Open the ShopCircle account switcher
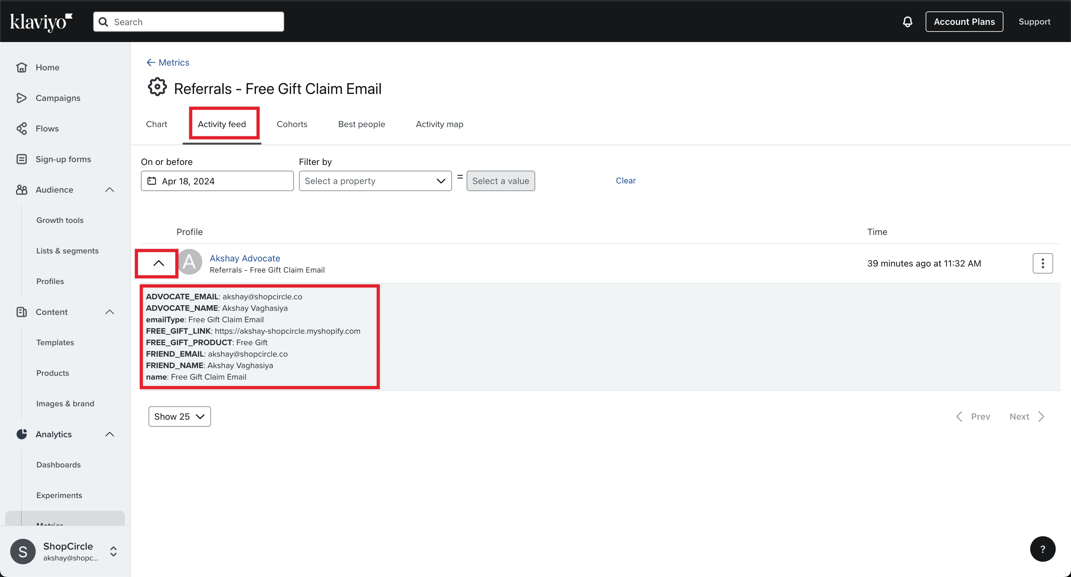Viewport: 1071px width, 577px height. pyautogui.click(x=113, y=551)
